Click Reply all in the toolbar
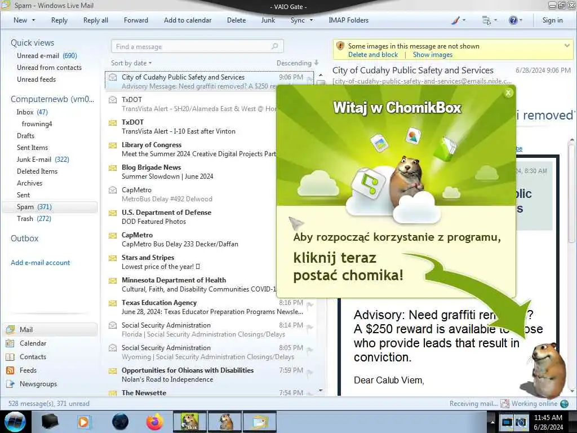Image resolution: width=577 pixels, height=433 pixels. tap(96, 20)
